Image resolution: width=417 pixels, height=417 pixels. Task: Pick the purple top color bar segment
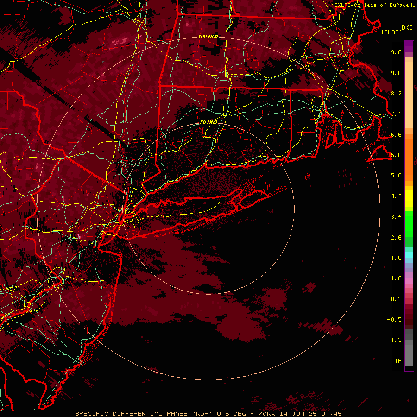(409, 46)
